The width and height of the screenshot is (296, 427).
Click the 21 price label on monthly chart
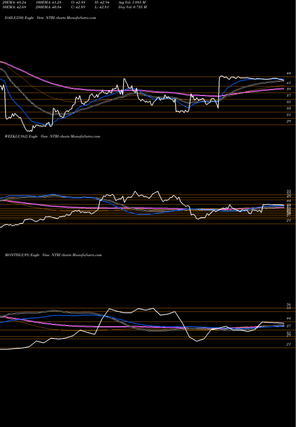(x=289, y=345)
